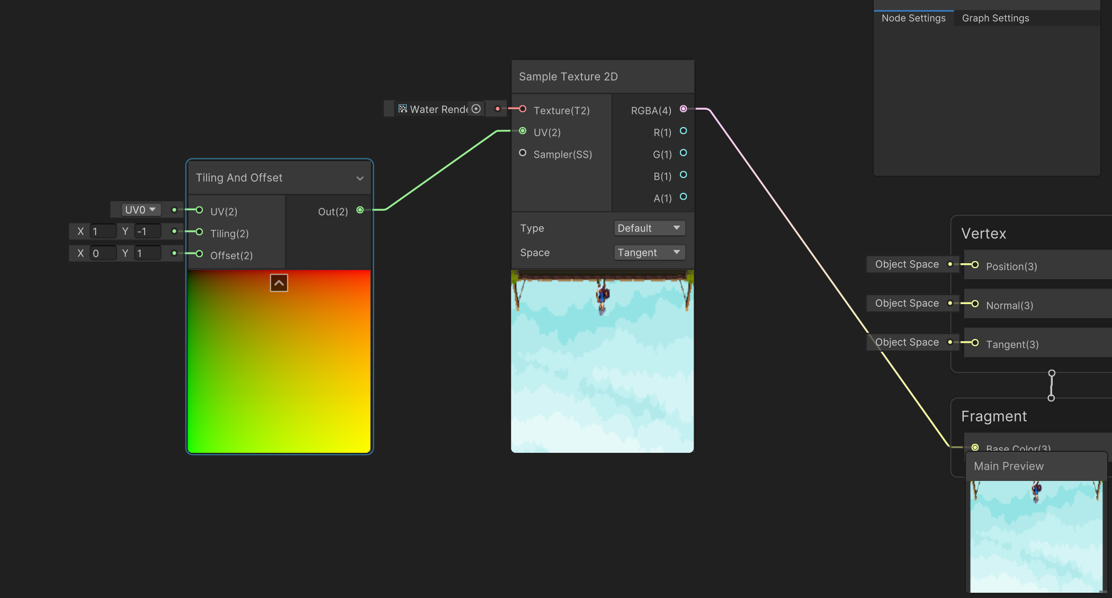Click the Fragment block header
Viewport: 1112px width, 598px height.
click(994, 416)
